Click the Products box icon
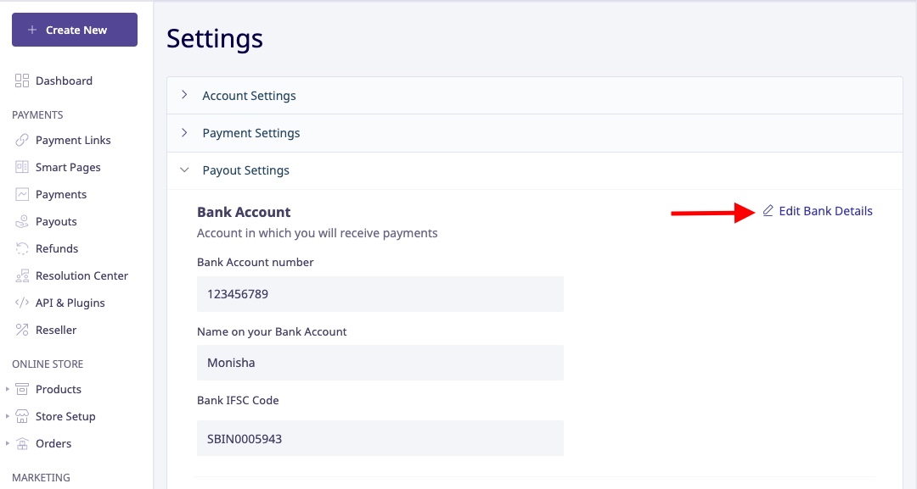917x489 pixels. (x=21, y=389)
